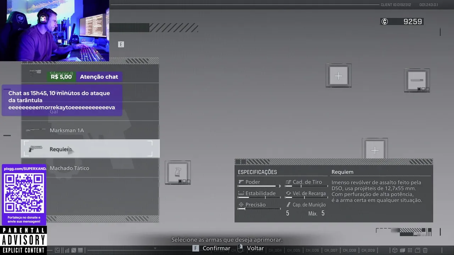Image resolution: width=454 pixels, height=255 pixels.
Task: Click the CLIENT ID text
Action: (x=396, y=5)
